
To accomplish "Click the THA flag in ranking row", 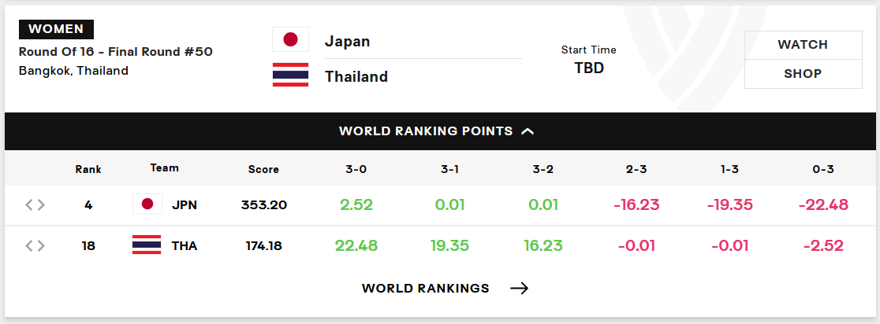I will 147,245.
